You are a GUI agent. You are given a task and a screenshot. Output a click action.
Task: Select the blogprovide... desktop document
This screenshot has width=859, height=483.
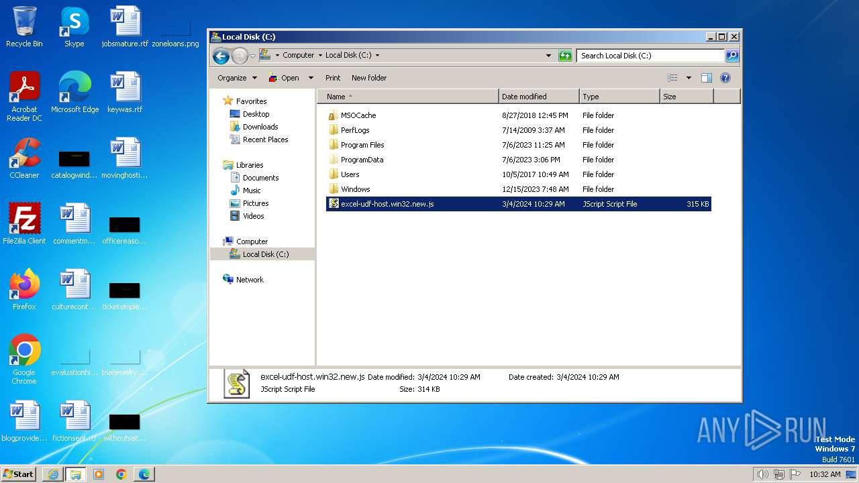point(24,421)
